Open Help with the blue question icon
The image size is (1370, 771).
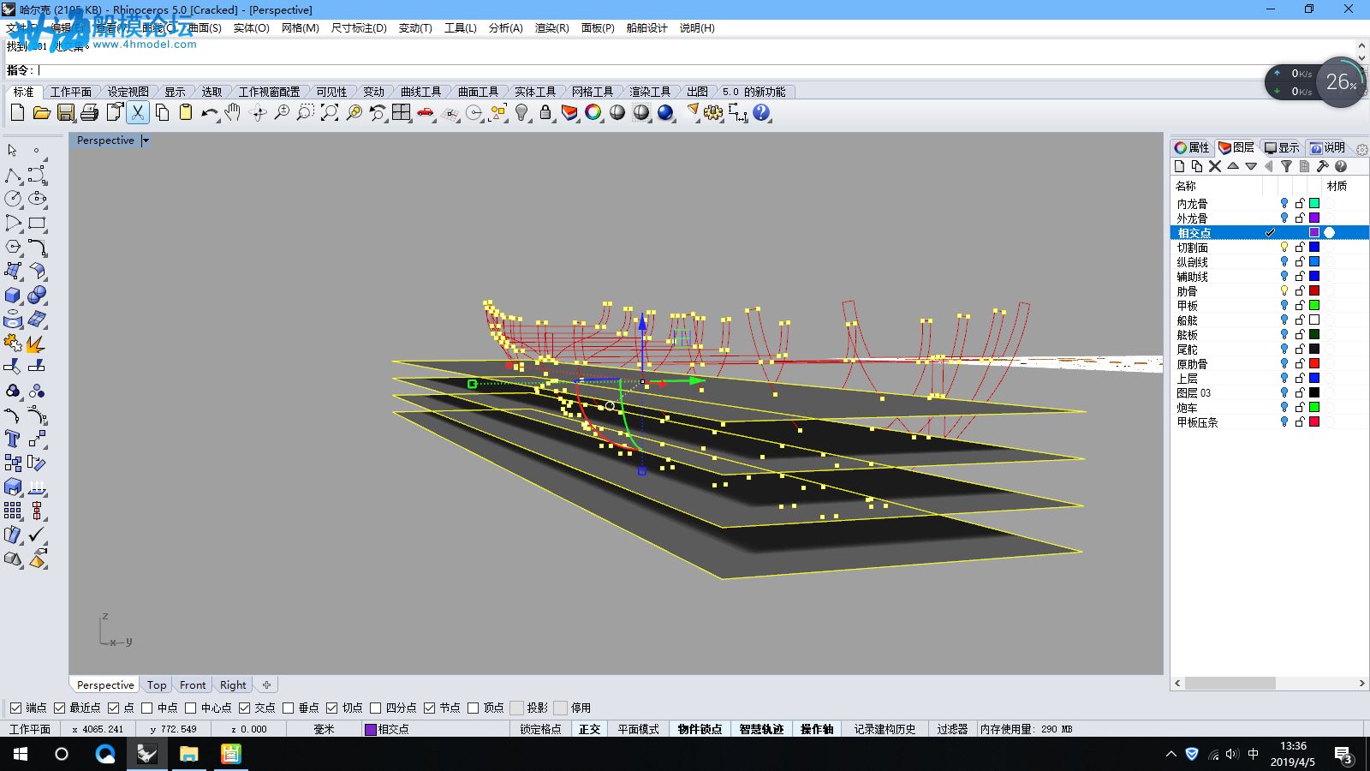click(761, 112)
